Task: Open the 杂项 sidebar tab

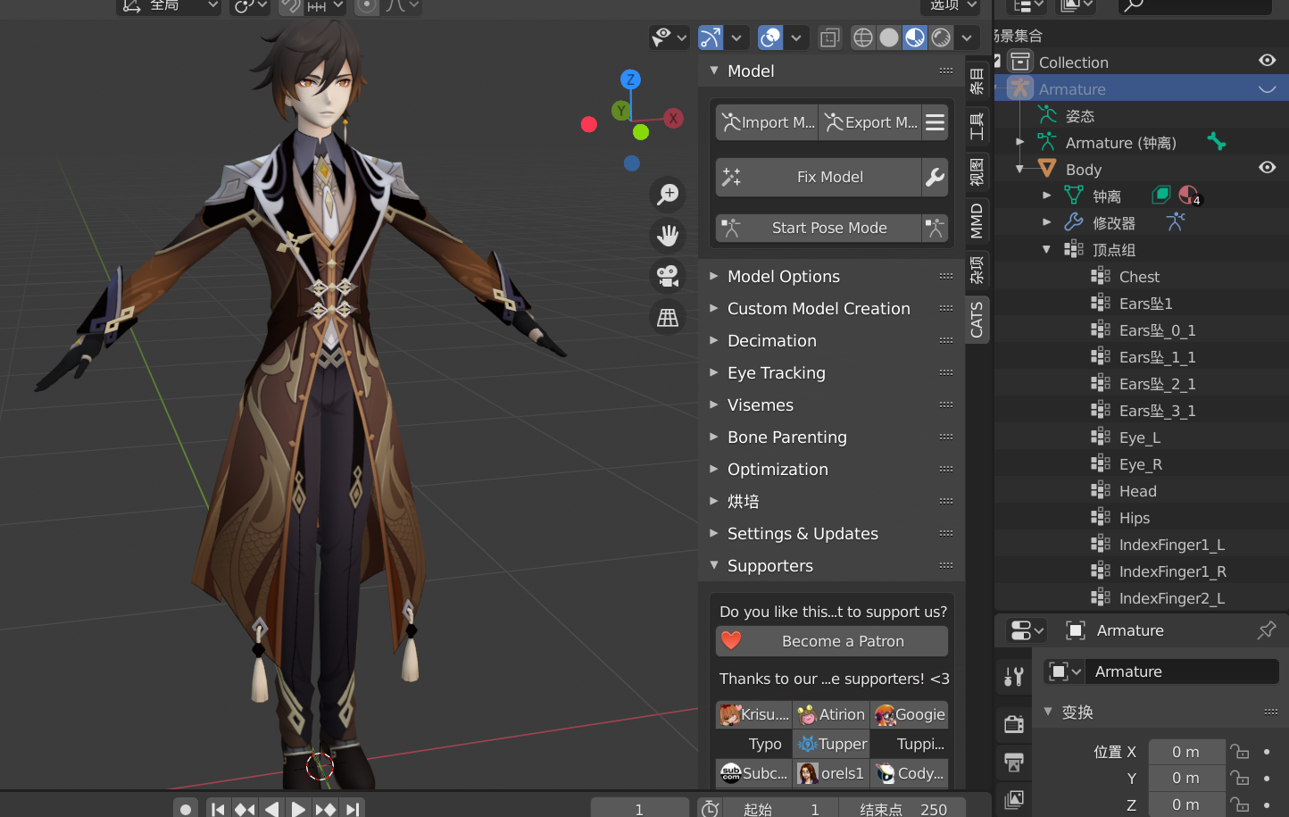Action: (x=977, y=270)
